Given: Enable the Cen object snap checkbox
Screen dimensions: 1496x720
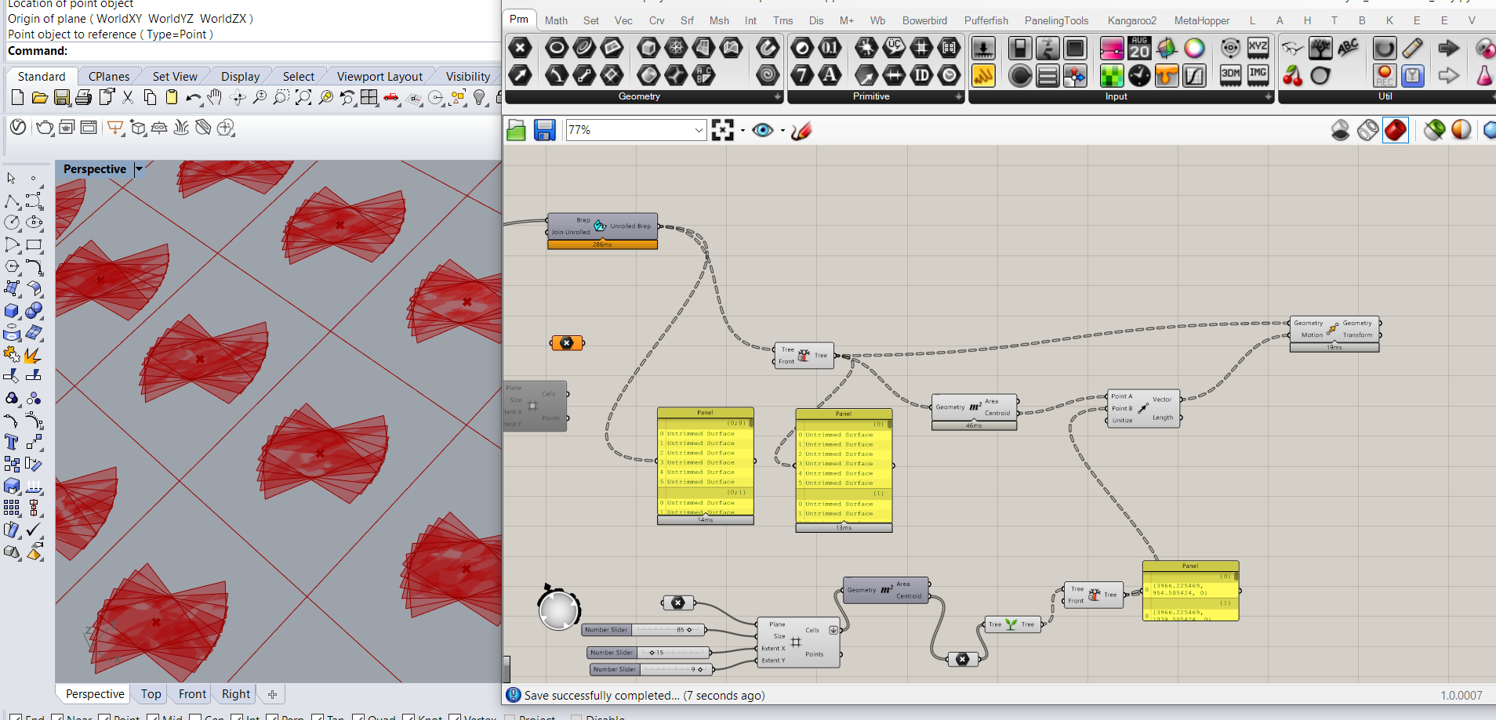Looking at the screenshot, I should 194,718.
